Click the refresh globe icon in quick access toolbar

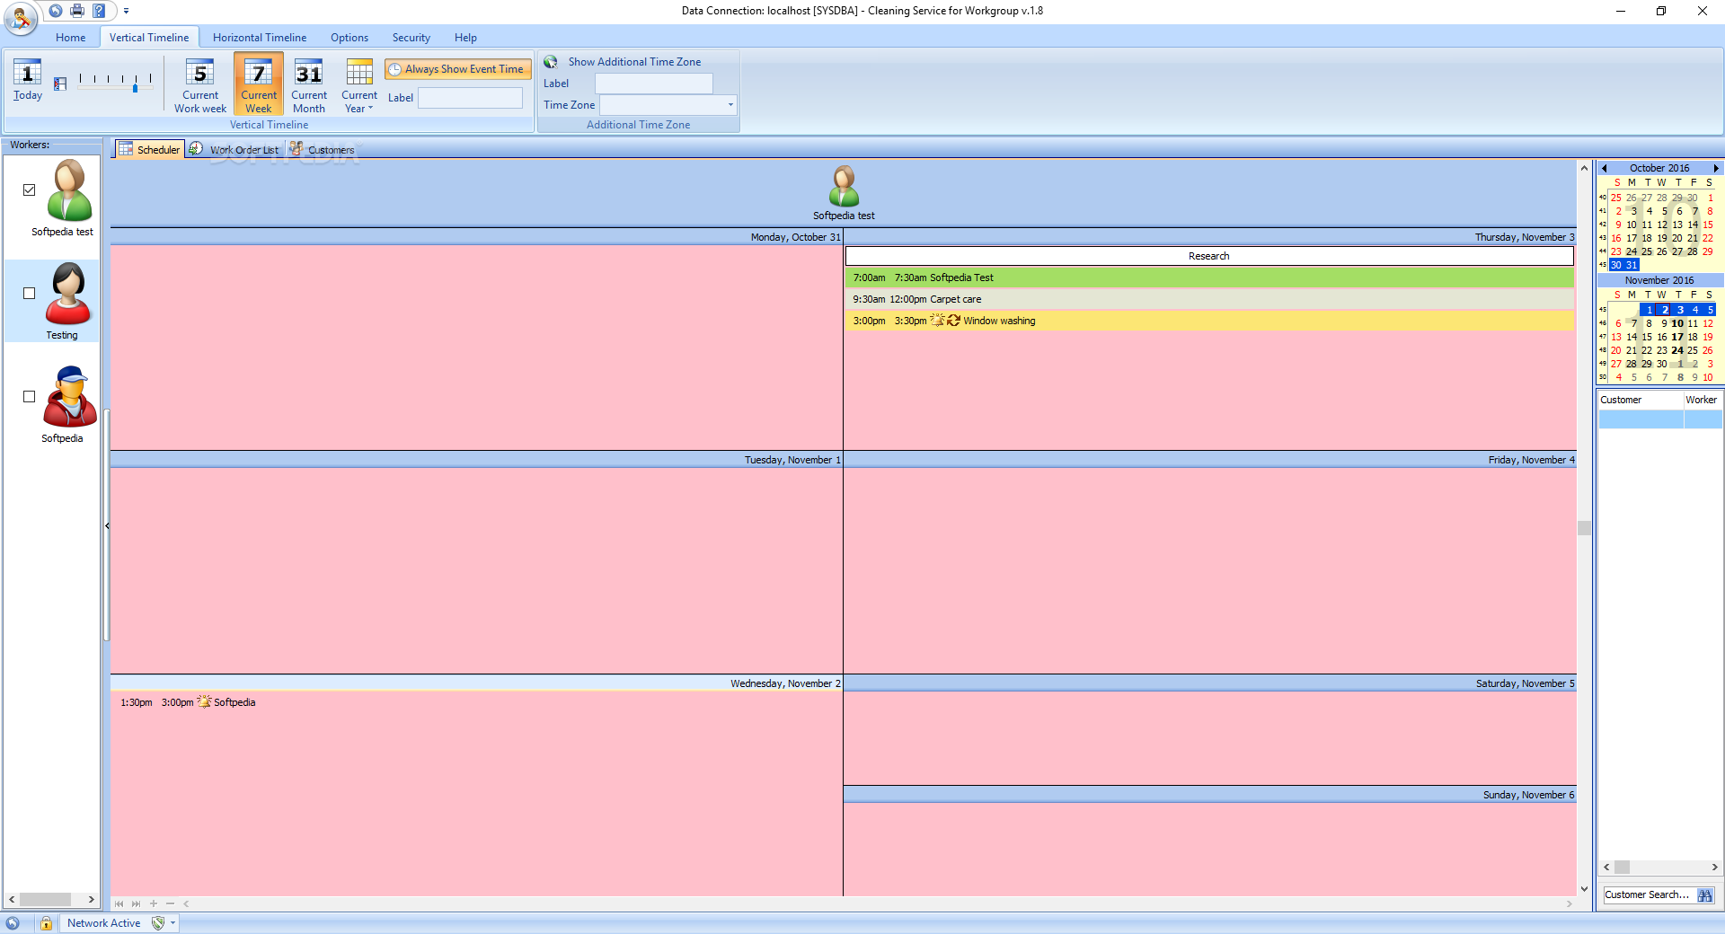tap(56, 11)
